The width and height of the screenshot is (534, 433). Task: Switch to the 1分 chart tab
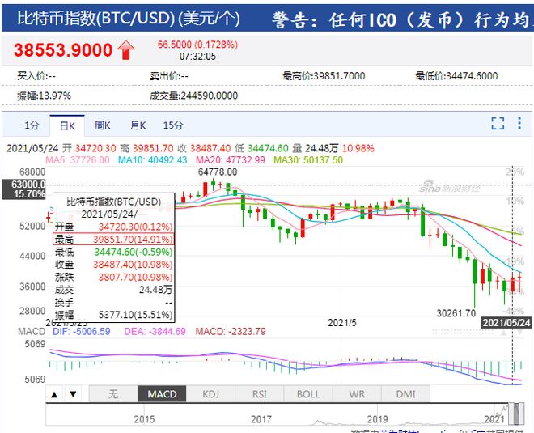pos(31,125)
